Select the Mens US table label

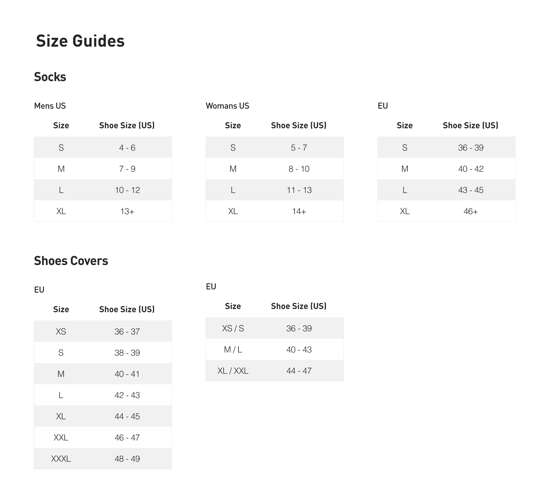50,106
